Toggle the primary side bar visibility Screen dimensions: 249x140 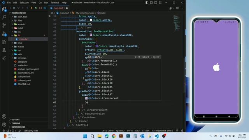click(147, 3)
